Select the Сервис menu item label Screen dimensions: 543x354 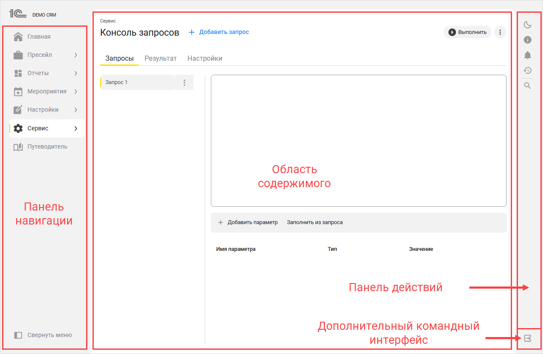point(38,128)
